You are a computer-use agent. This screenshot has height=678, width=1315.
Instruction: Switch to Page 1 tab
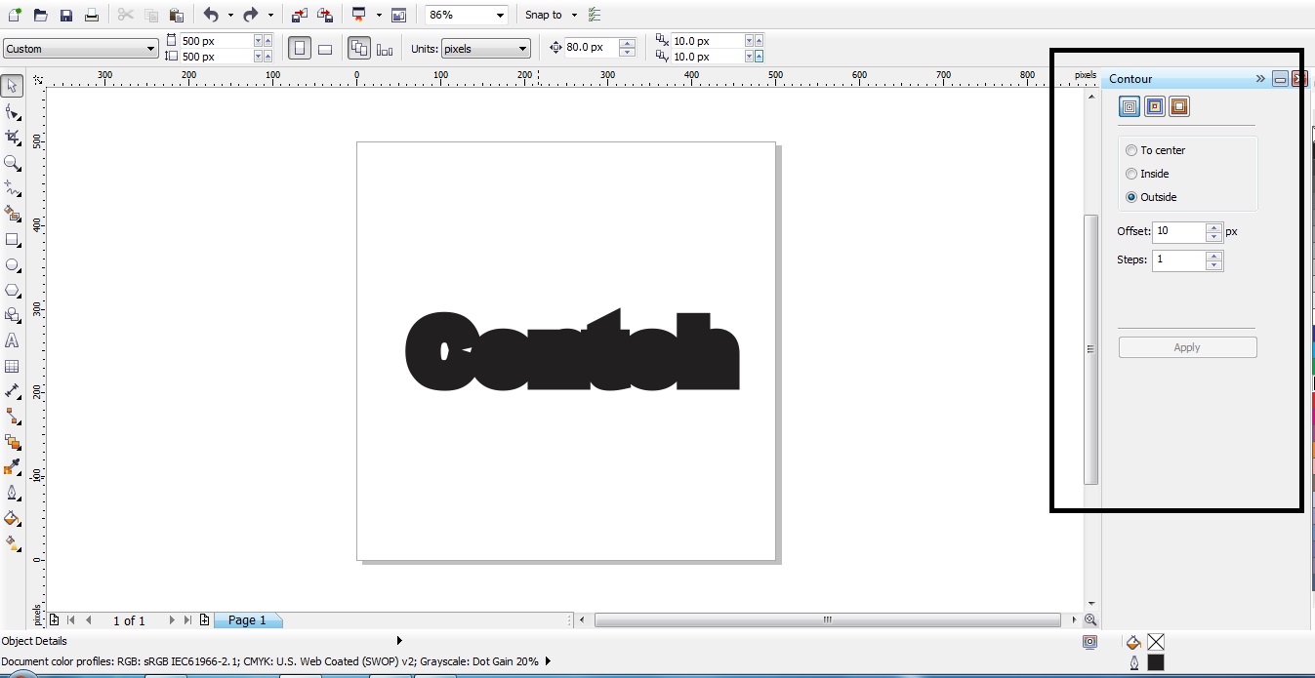pos(247,620)
